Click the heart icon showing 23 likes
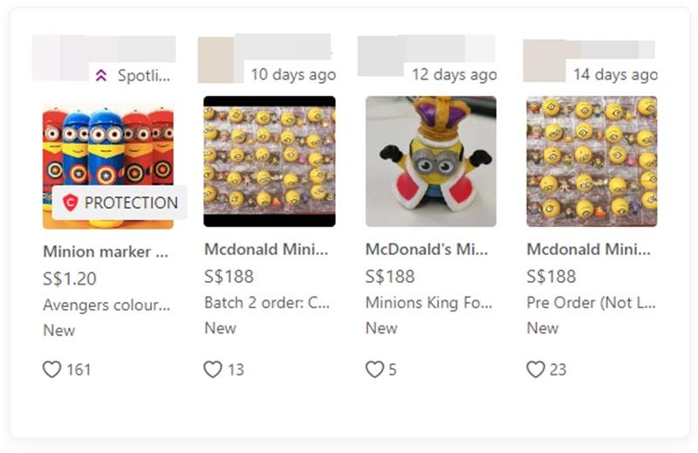 coord(536,369)
